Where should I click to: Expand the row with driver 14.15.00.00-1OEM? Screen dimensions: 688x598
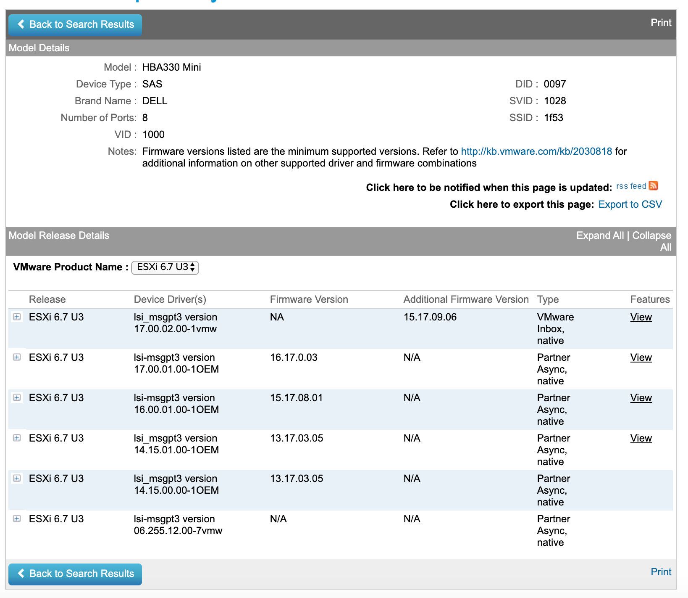[x=17, y=478]
